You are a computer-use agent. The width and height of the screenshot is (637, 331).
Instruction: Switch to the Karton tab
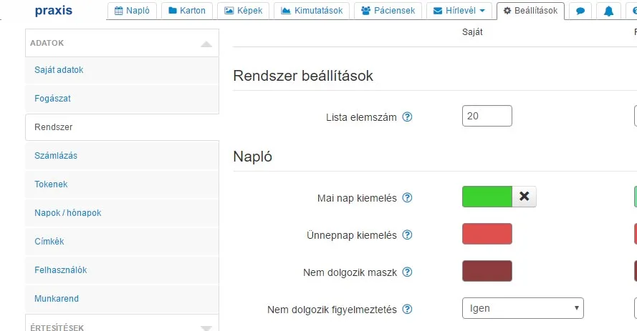[187, 11]
